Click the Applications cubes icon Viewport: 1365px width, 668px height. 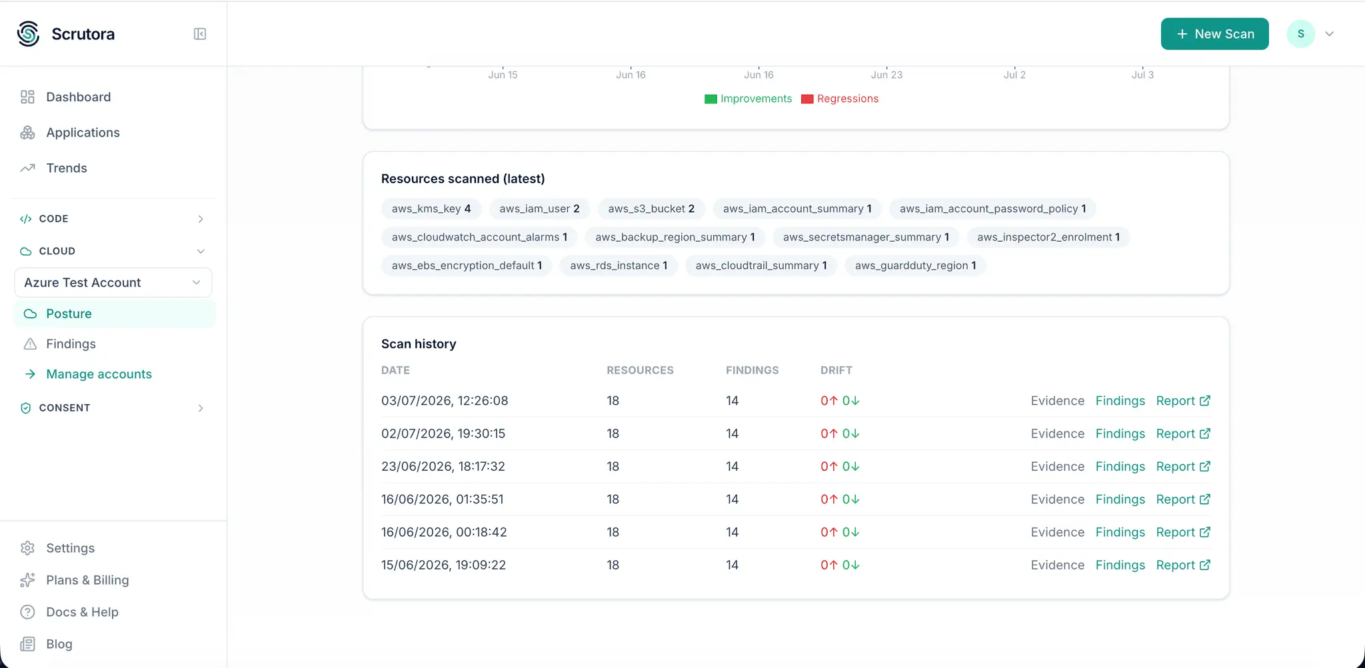point(27,133)
